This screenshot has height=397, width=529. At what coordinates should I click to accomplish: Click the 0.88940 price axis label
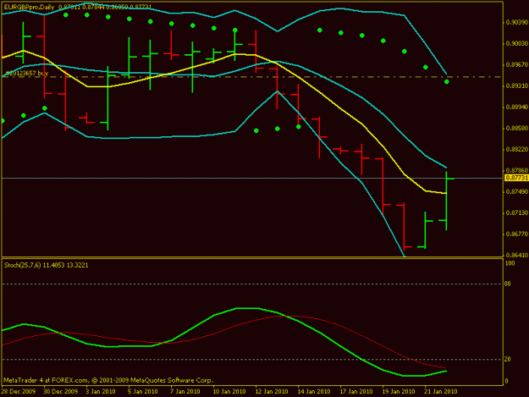[x=517, y=107]
